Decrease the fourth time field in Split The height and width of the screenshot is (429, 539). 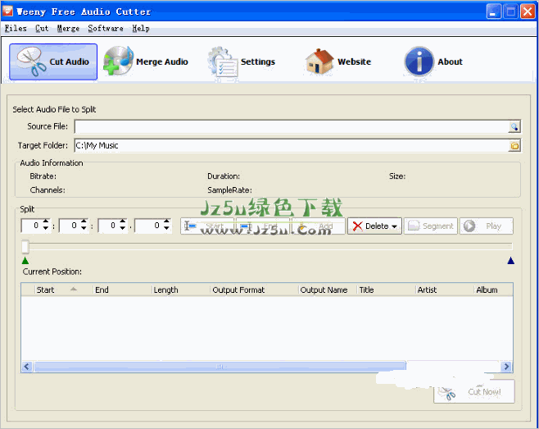click(167, 229)
